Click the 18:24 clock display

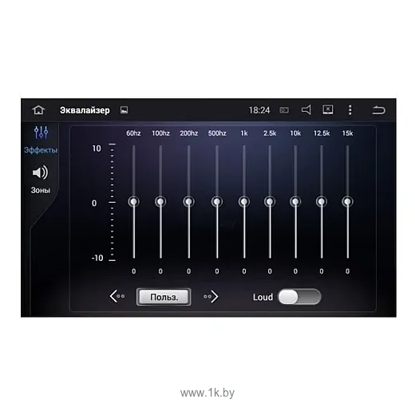[x=259, y=110]
